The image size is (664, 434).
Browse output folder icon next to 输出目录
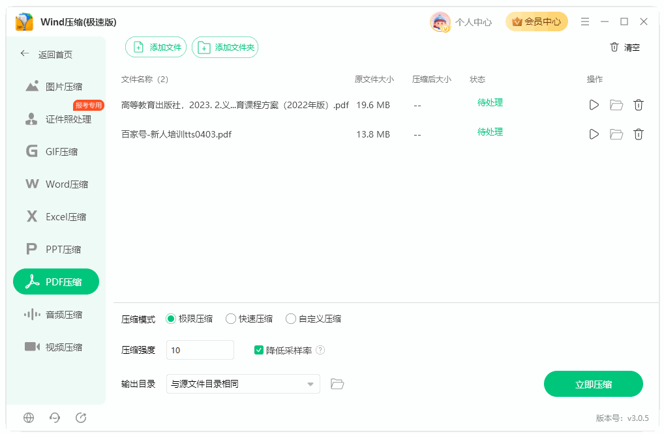click(337, 384)
